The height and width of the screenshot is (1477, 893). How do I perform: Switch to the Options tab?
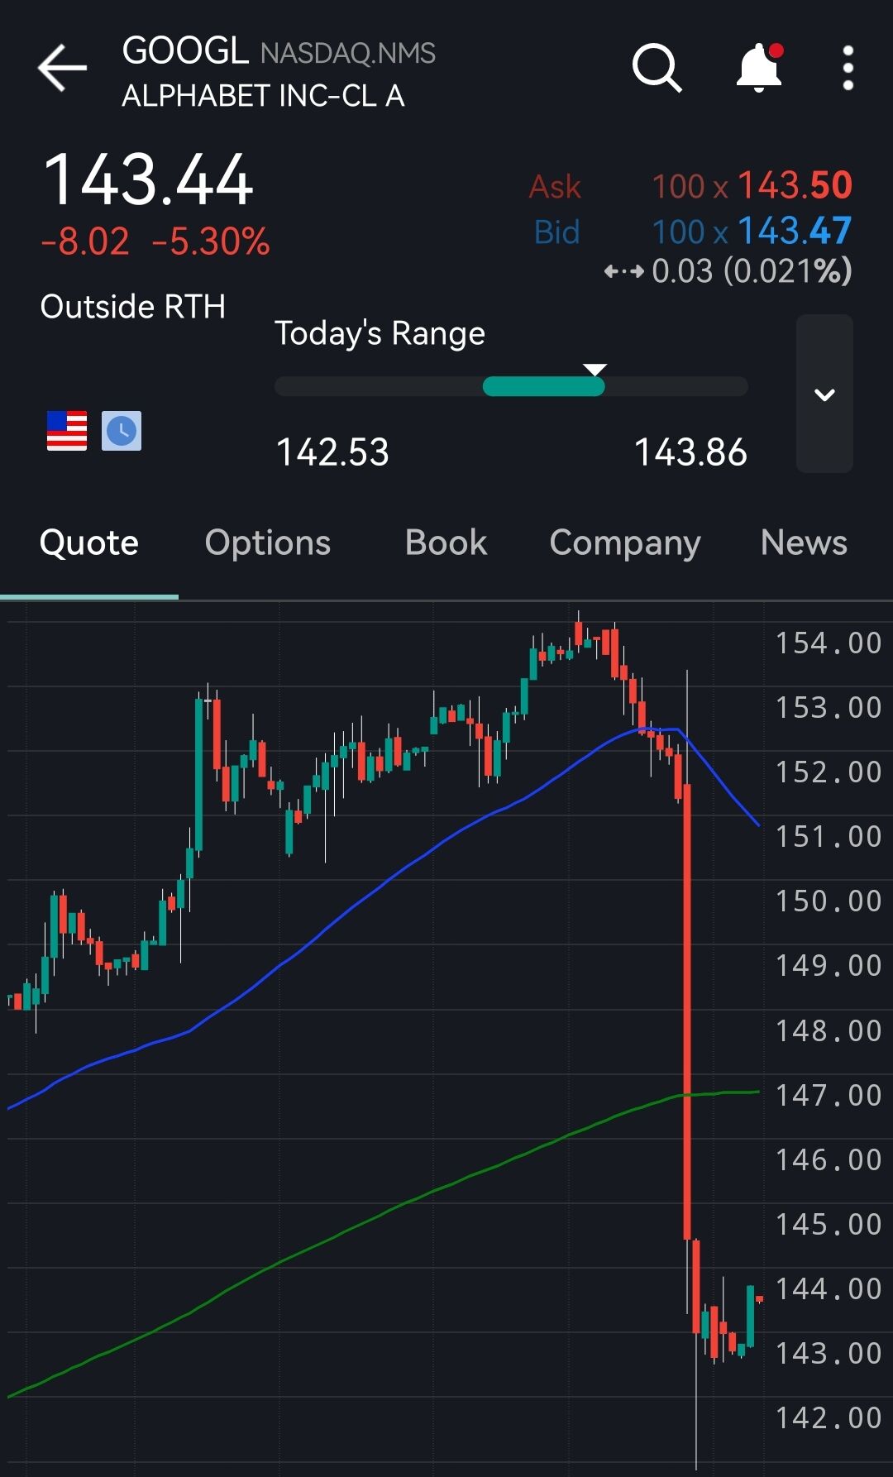point(268,543)
